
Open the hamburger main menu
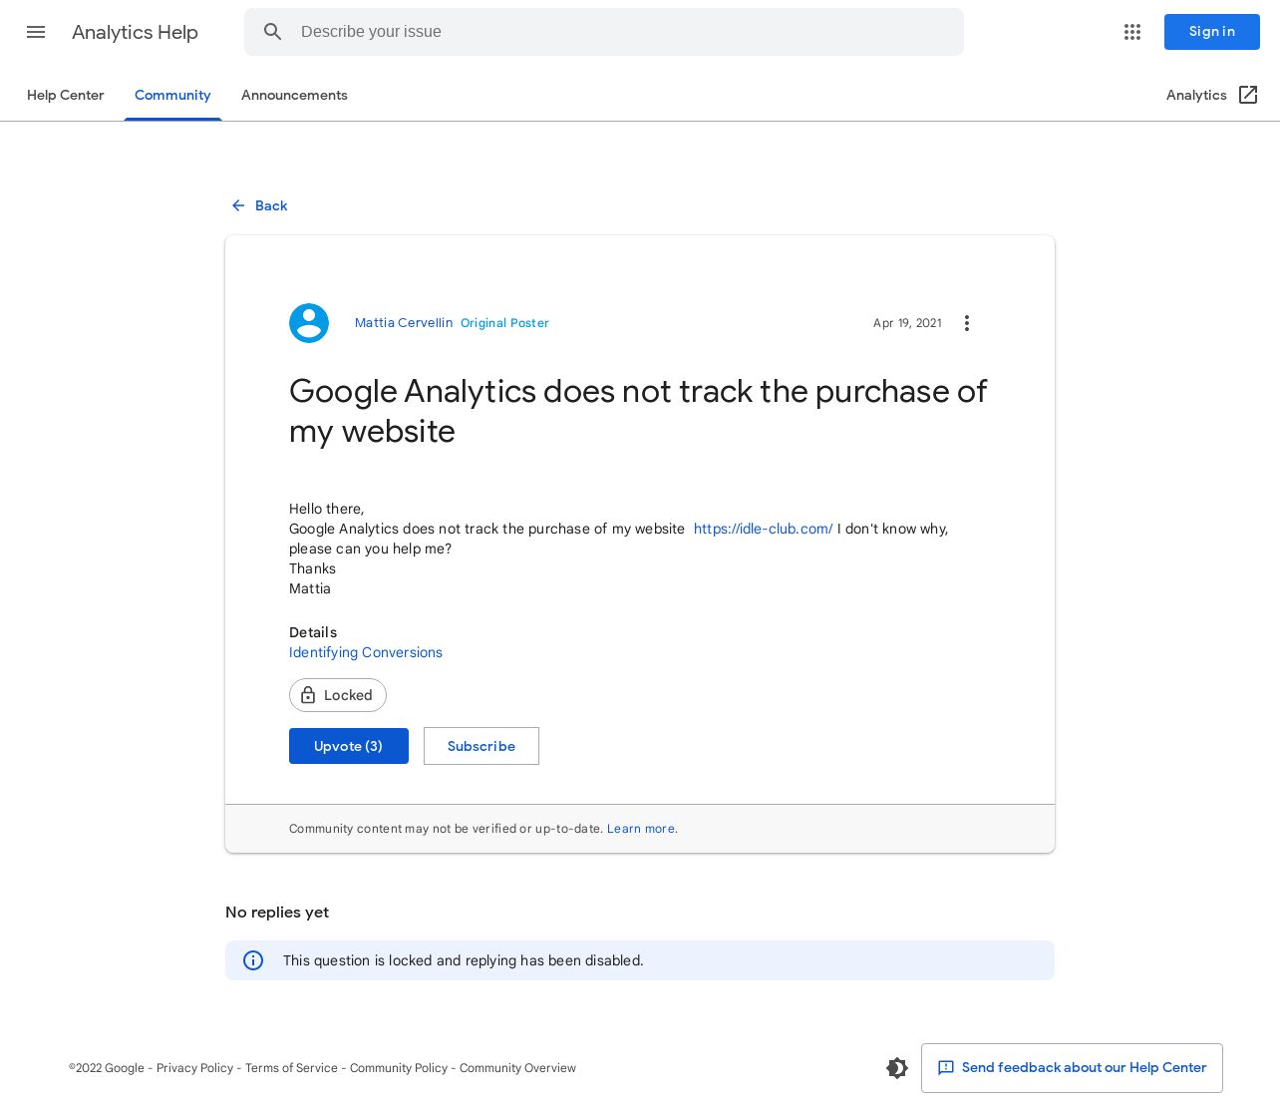pyautogui.click(x=36, y=32)
